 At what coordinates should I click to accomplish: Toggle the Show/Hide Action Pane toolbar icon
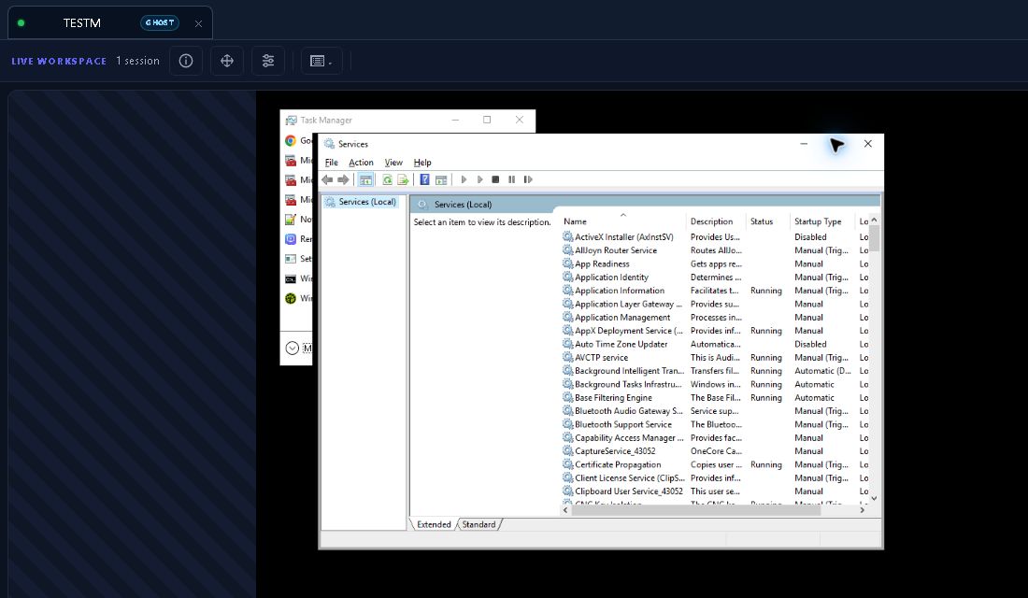click(441, 179)
